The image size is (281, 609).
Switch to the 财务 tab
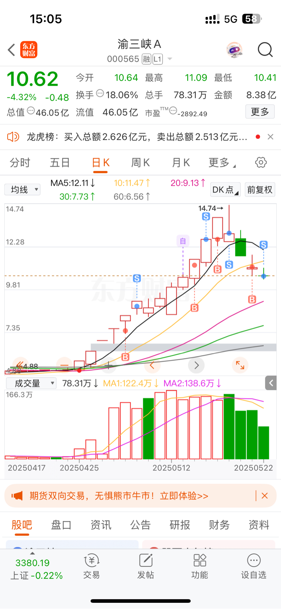pos(219,525)
